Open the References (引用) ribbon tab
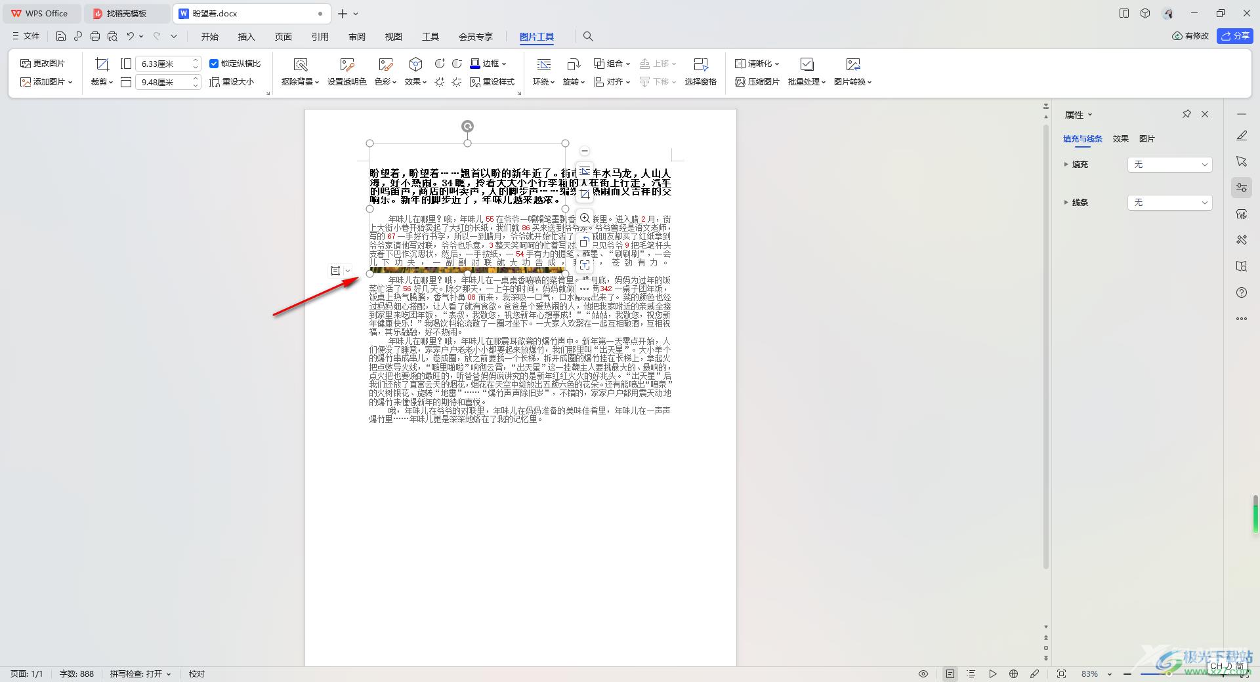1260x682 pixels. point(320,37)
